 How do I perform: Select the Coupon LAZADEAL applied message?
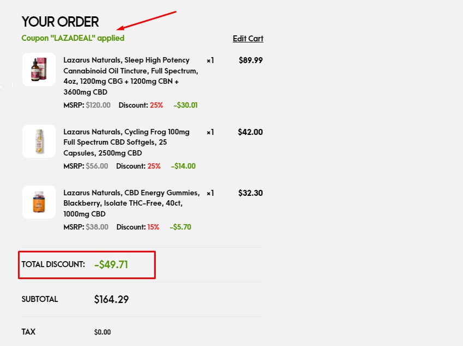pyautogui.click(x=73, y=38)
